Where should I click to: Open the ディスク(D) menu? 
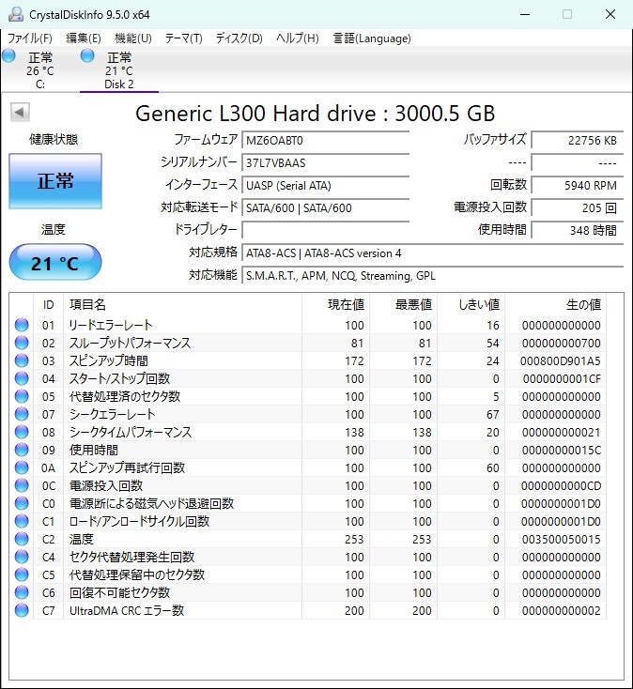coord(239,38)
